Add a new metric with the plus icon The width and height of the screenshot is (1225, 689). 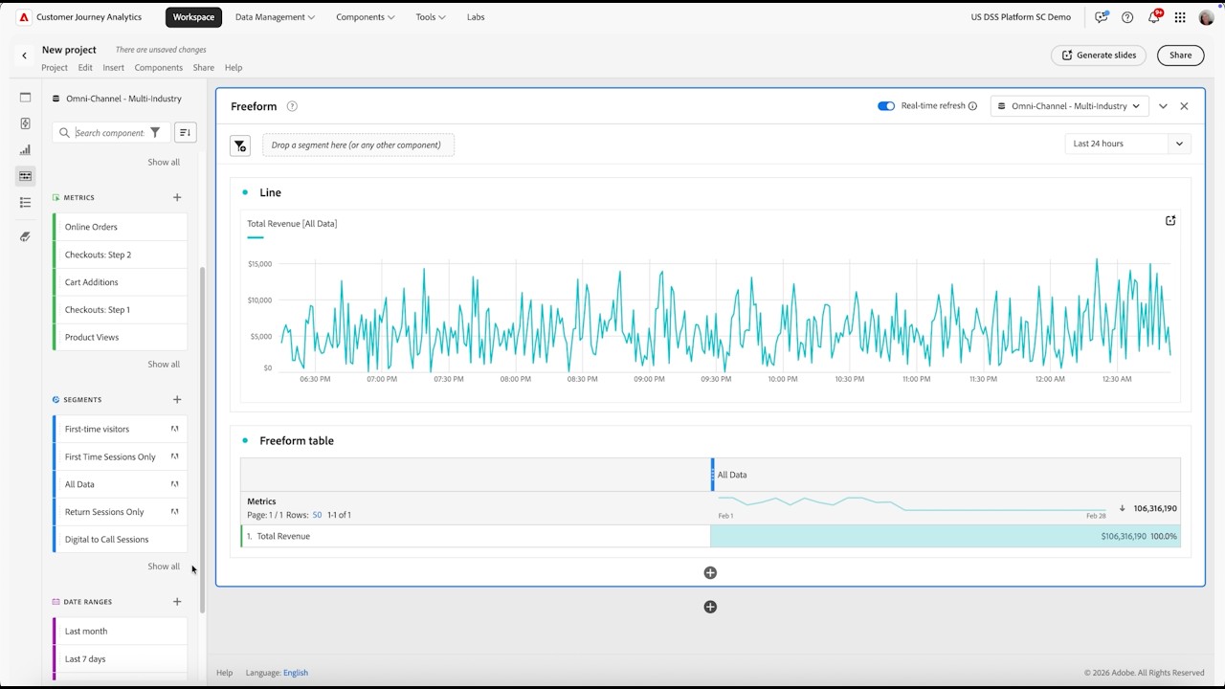177,197
